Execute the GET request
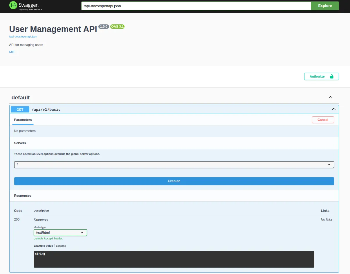 [x=174, y=181]
